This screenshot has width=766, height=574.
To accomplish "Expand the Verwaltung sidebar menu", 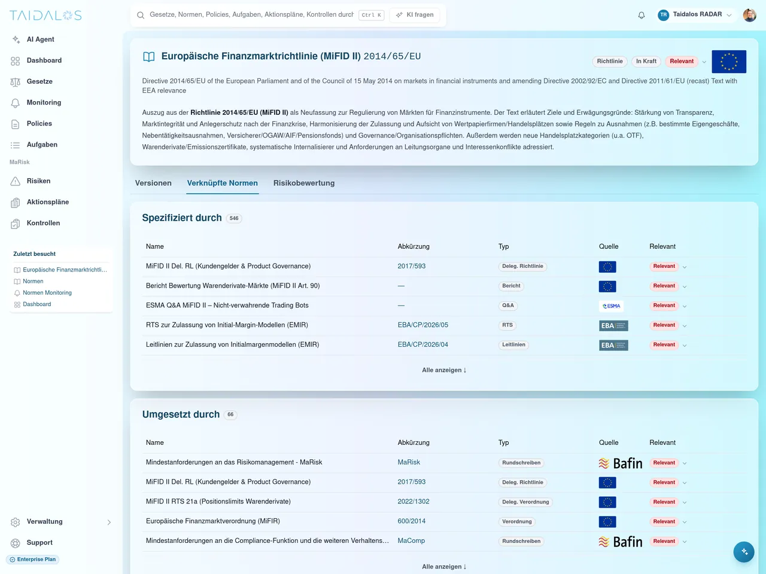I will [x=60, y=522].
